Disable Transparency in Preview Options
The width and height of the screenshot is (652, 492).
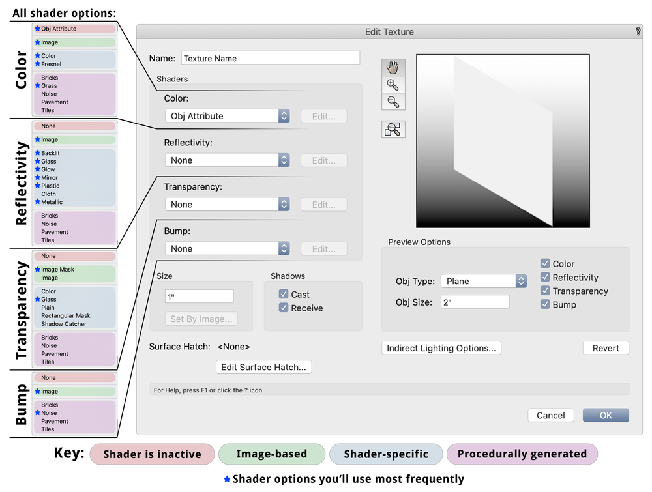pos(545,291)
